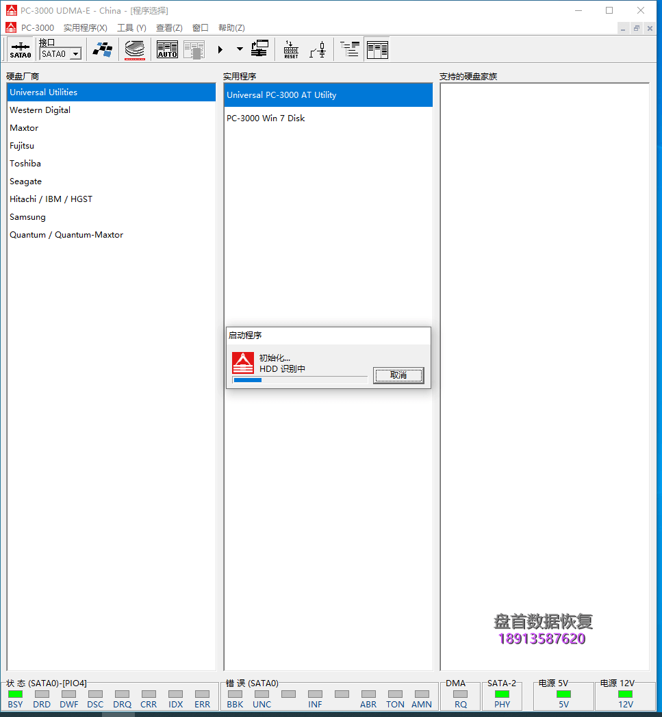Click the tree view layout icon

tap(351, 49)
